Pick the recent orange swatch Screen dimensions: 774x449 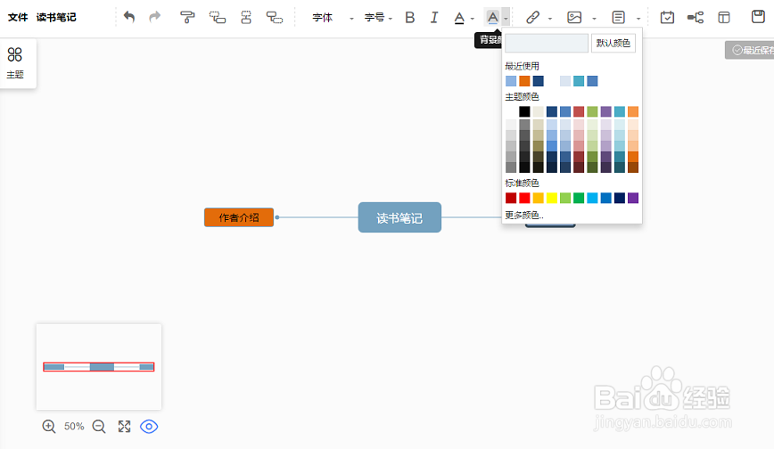click(524, 81)
